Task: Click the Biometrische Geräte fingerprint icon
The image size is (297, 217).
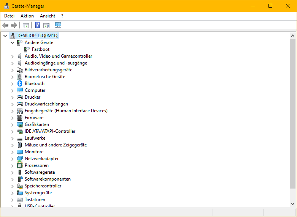Action: [x=20, y=77]
